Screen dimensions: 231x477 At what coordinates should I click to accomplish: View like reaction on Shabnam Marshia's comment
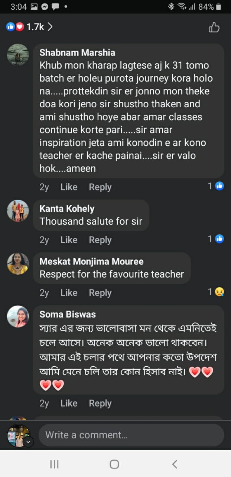pyautogui.click(x=217, y=186)
